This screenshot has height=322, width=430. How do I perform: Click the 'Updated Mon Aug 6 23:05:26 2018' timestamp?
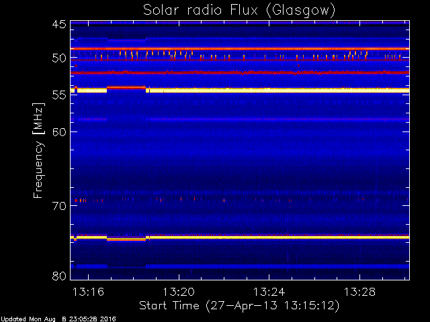pos(58,319)
